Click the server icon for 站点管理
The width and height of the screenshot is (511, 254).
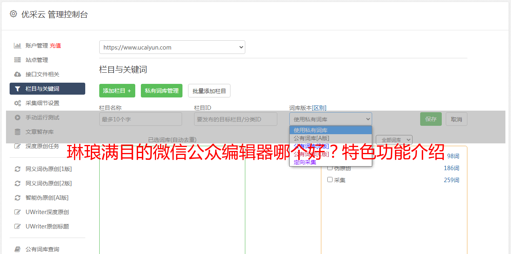point(17,60)
